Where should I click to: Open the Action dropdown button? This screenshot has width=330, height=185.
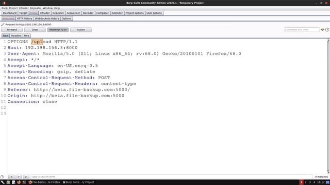pyautogui.click(x=81, y=30)
